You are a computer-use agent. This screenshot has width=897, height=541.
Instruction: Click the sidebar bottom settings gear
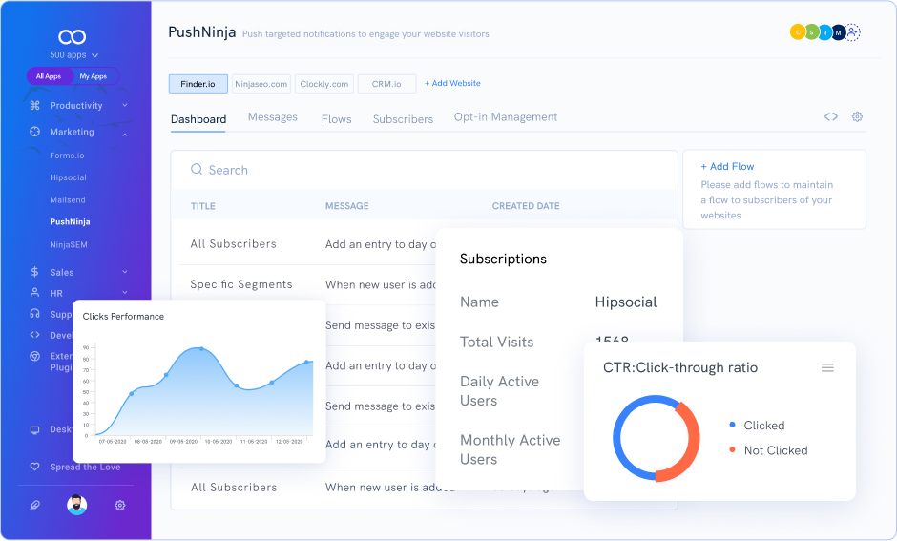point(120,506)
